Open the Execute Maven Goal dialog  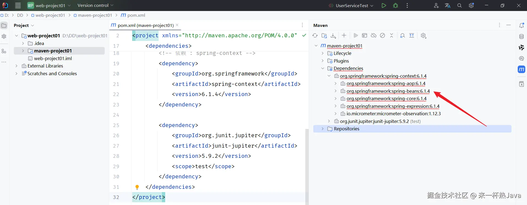(x=365, y=36)
